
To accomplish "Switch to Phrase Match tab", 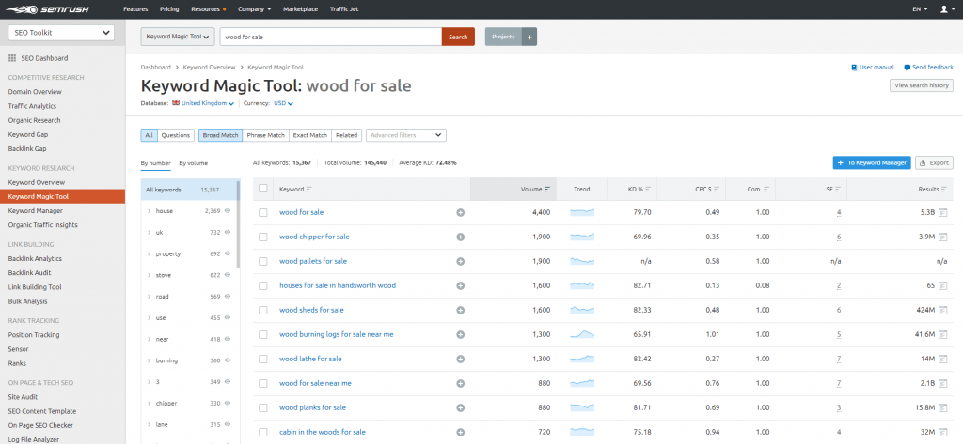I will click(x=265, y=135).
